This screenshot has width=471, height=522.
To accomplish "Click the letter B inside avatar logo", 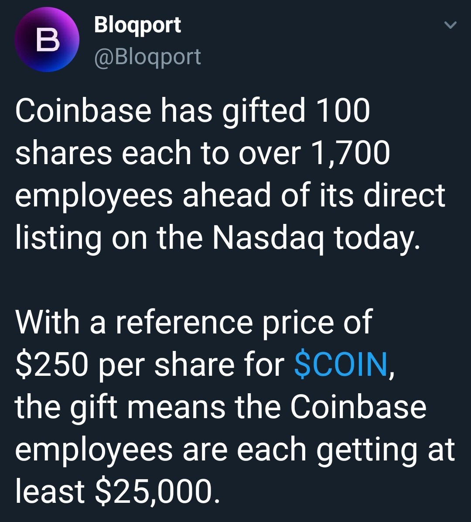I will (47, 40).
